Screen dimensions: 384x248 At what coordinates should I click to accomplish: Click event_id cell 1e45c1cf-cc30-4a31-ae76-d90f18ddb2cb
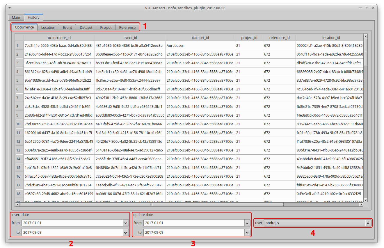[x=130, y=72]
